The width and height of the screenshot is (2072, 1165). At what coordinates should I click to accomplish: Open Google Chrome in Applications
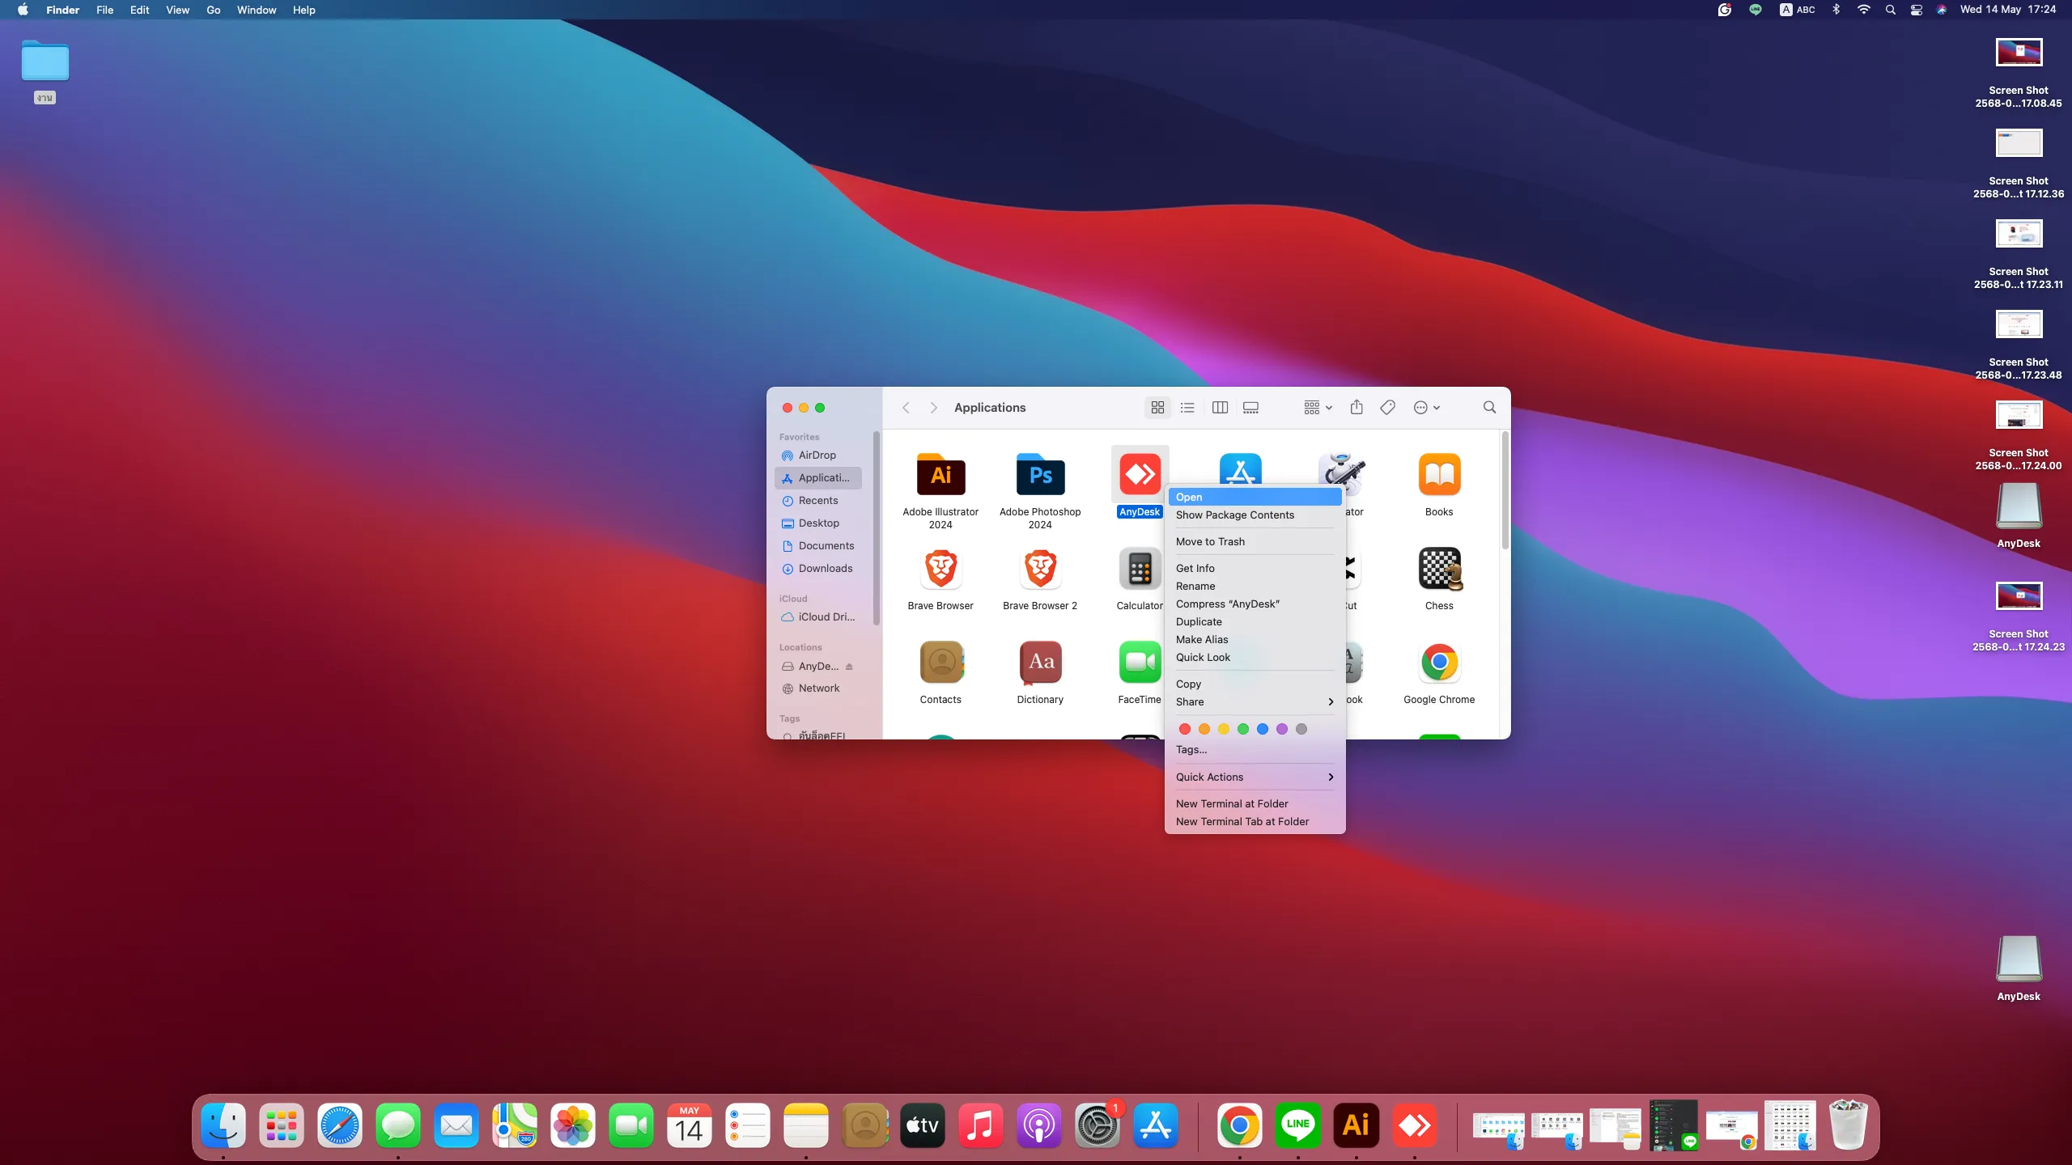tap(1439, 663)
